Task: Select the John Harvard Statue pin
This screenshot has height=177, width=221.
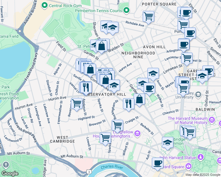Action: pyautogui.click(x=201, y=157)
